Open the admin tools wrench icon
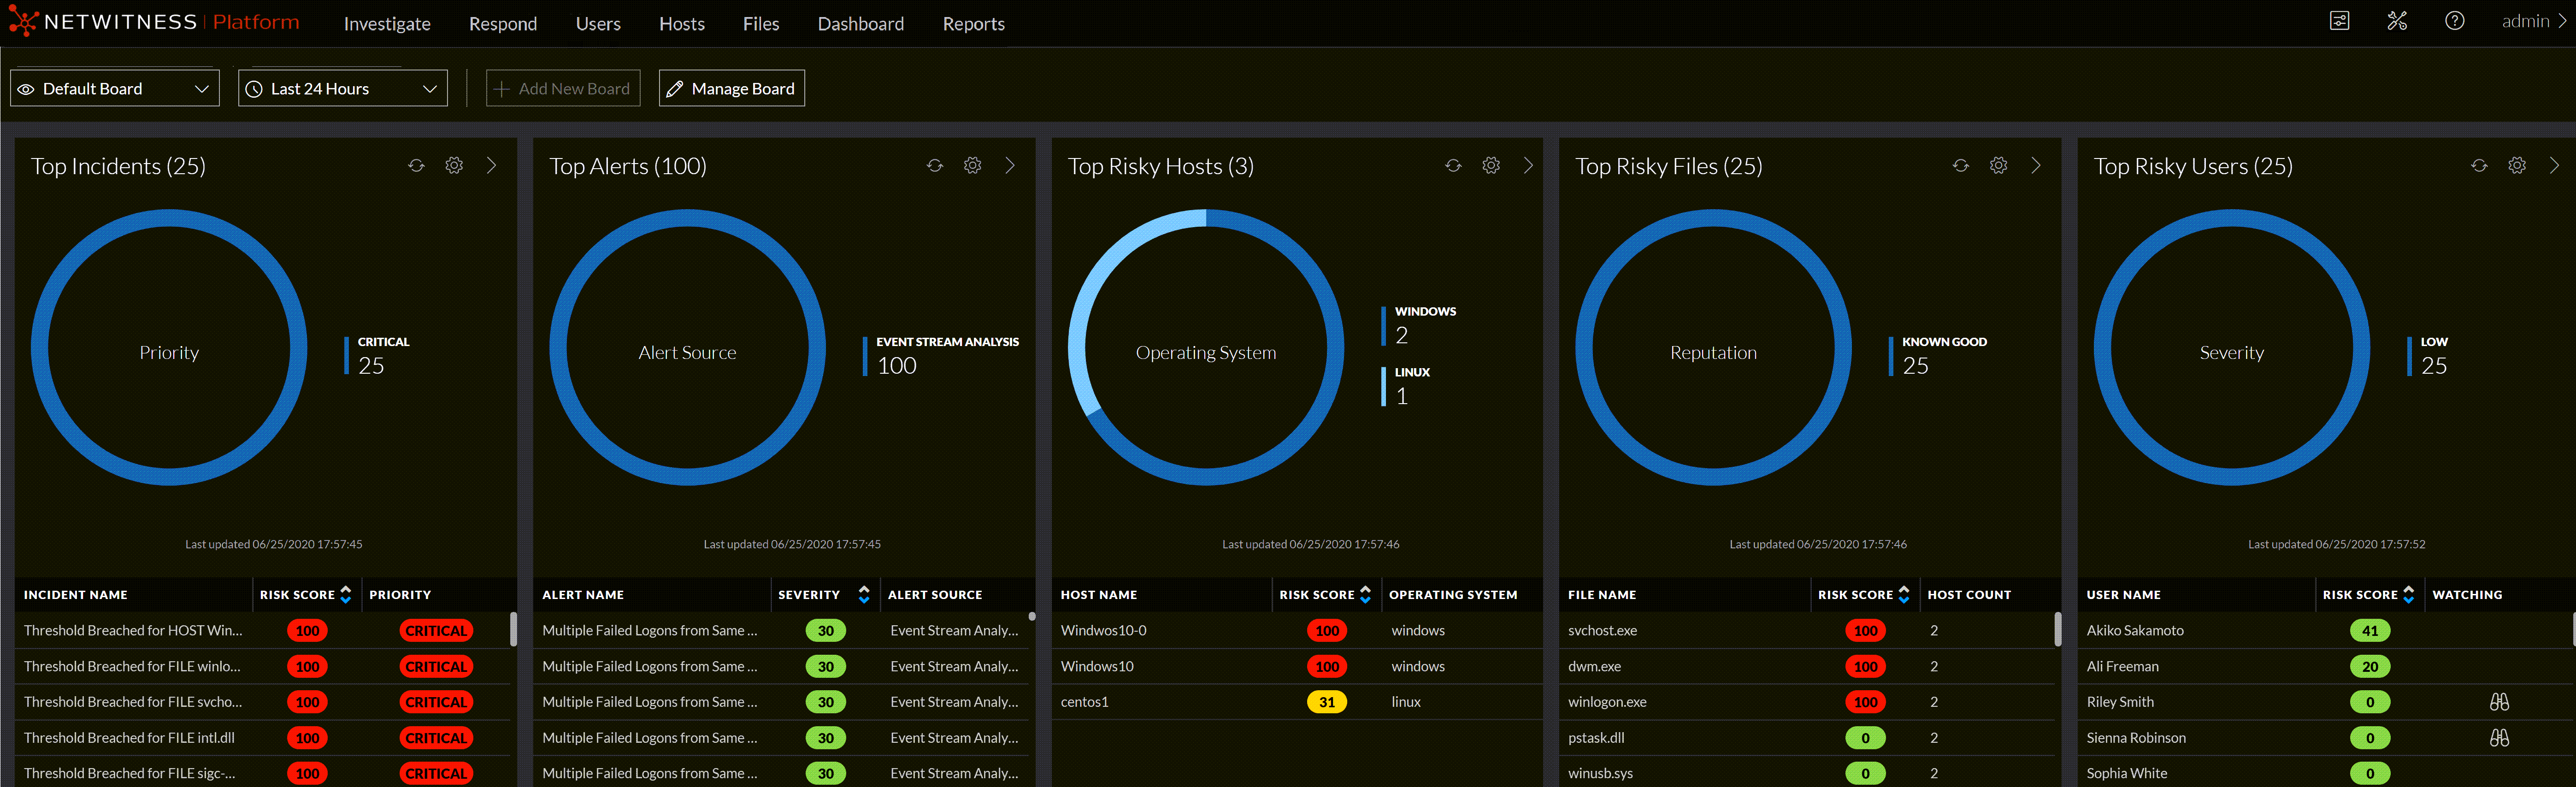 coord(2397,21)
